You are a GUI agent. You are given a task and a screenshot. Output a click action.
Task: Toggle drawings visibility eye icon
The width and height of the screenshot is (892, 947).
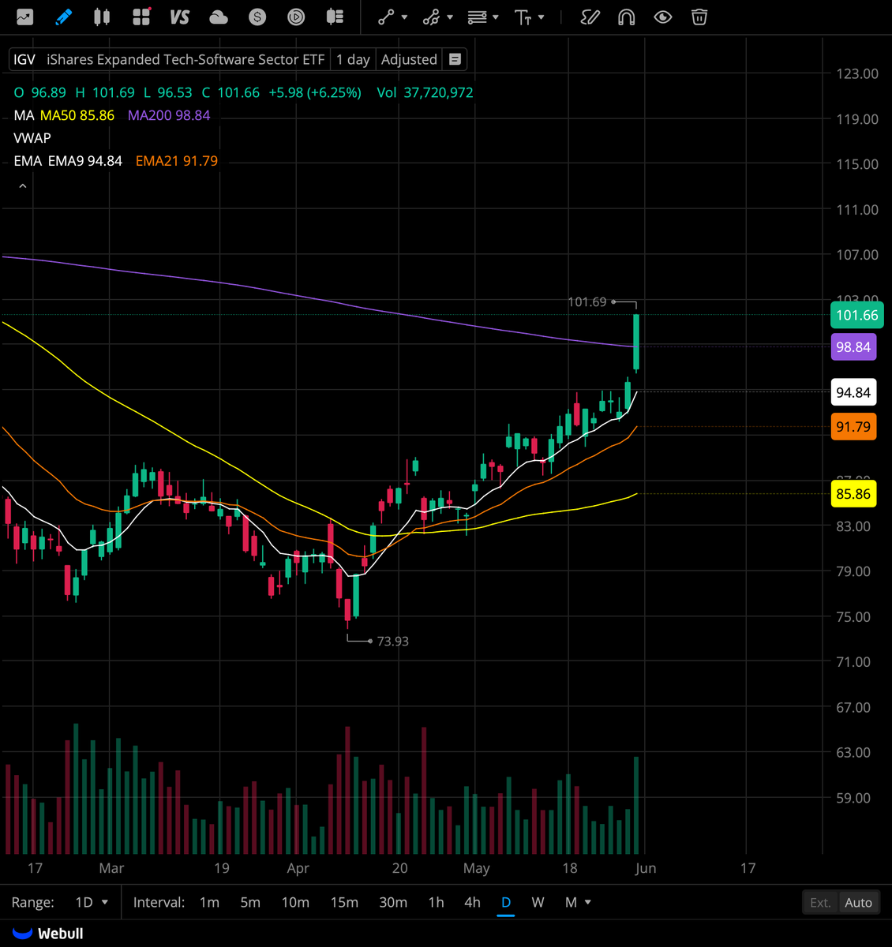click(663, 17)
